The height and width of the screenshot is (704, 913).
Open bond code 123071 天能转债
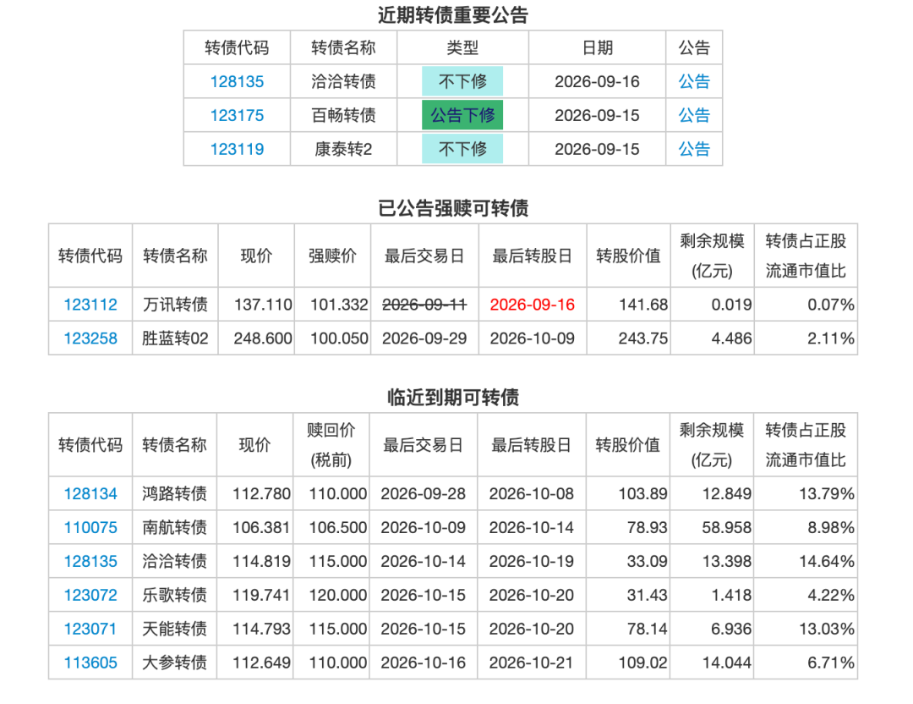coord(90,630)
